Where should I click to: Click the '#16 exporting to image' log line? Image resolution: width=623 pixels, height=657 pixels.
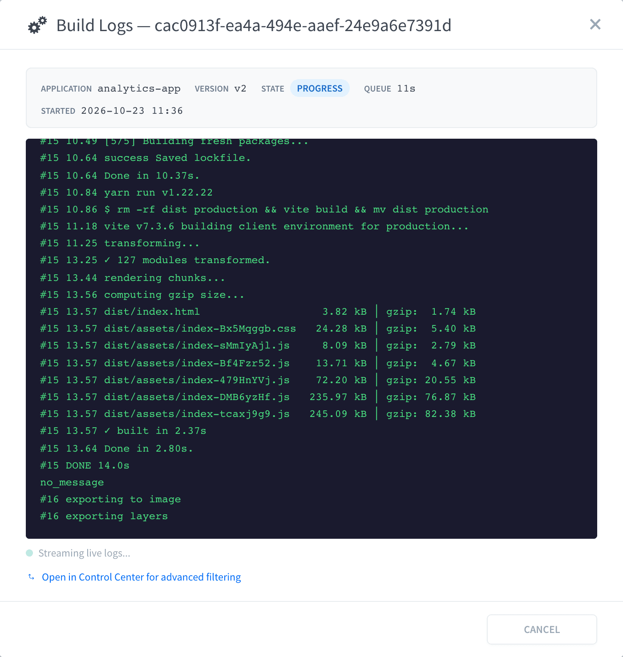coord(110,499)
